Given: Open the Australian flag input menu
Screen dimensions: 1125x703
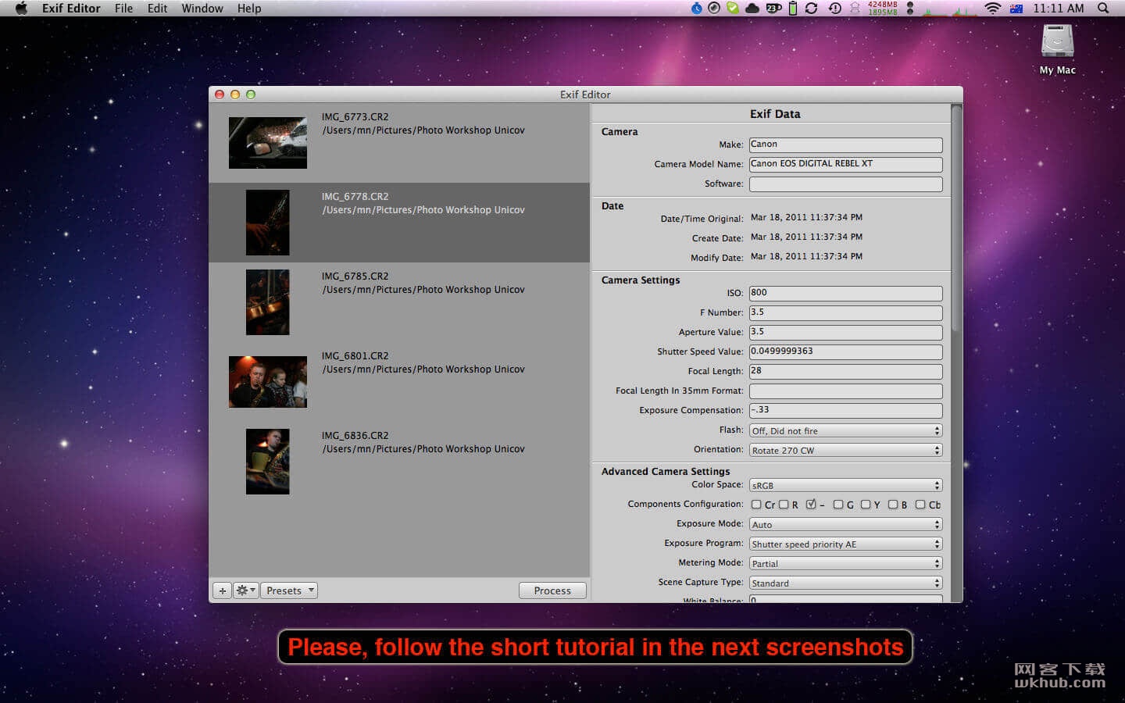Looking at the screenshot, I should tap(1016, 9).
